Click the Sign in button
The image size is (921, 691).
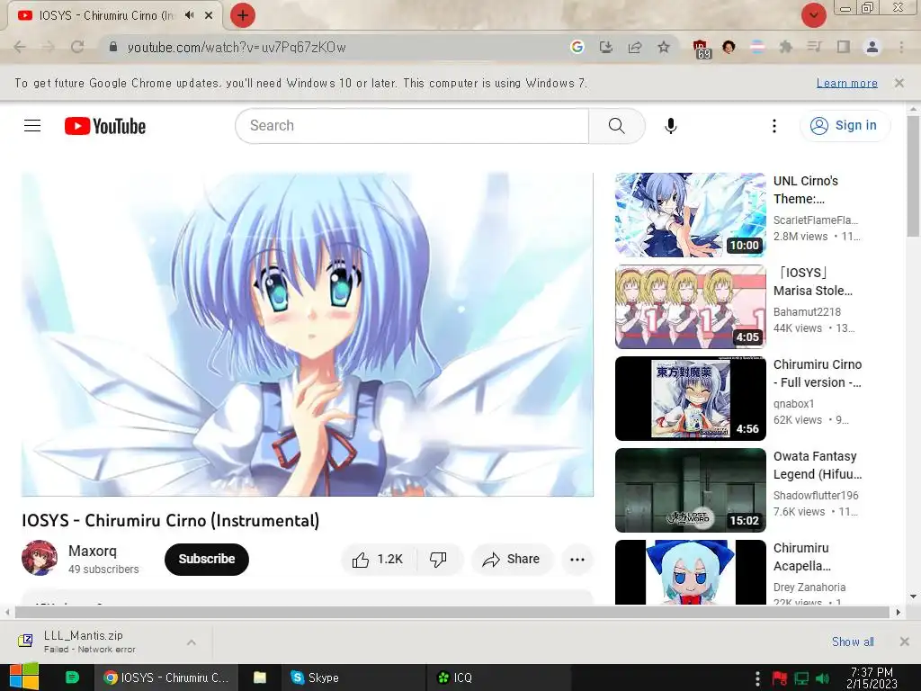coord(845,126)
